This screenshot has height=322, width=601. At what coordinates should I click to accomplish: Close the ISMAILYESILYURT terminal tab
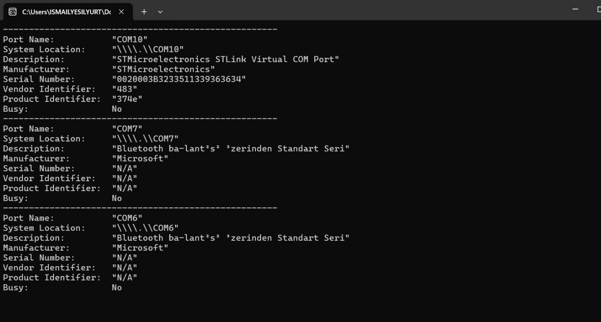[x=121, y=12]
